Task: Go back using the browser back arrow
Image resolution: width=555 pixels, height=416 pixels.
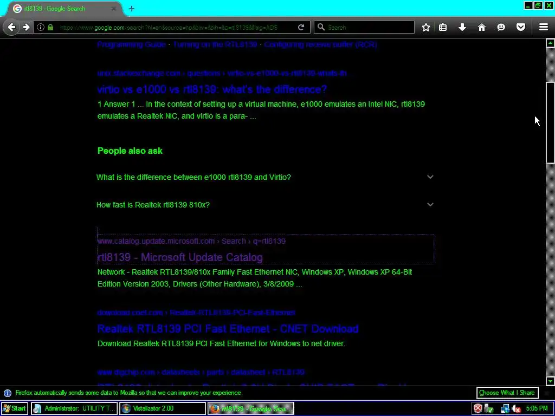Action: click(11, 27)
